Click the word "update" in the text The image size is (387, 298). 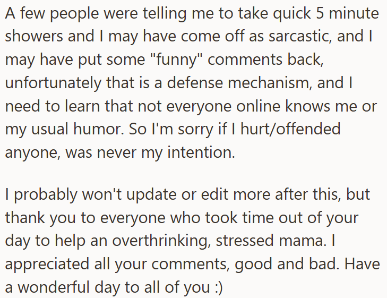tap(151, 195)
